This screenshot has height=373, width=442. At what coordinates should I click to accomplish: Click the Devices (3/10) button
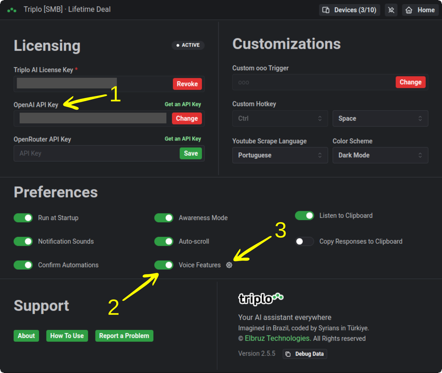coord(349,10)
